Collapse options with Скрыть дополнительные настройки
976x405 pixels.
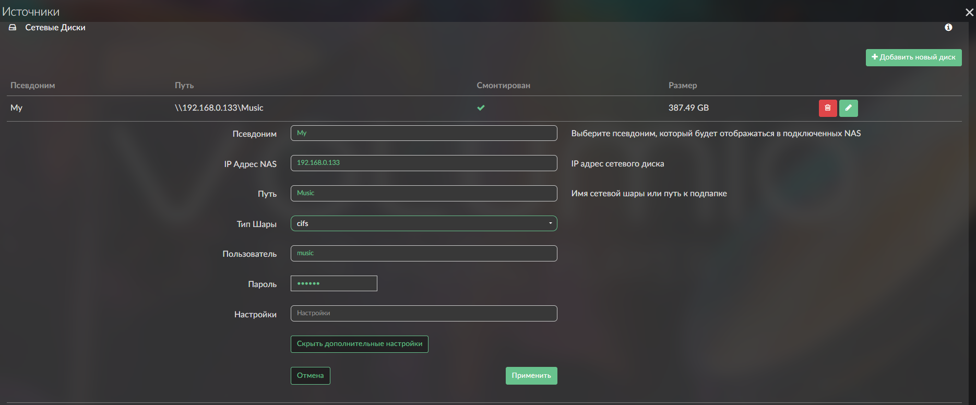[359, 344]
